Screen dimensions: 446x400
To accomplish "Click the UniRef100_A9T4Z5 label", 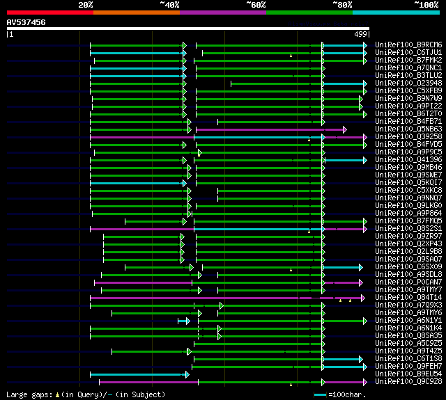I will point(408,351).
